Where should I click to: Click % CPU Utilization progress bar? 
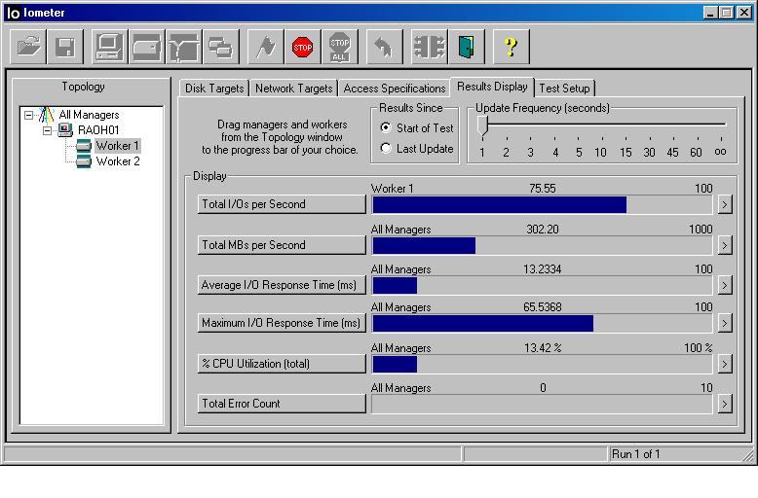pyautogui.click(x=542, y=365)
